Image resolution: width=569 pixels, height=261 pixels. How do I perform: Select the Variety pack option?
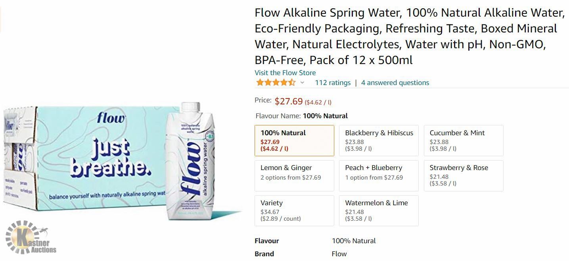tap(294, 210)
